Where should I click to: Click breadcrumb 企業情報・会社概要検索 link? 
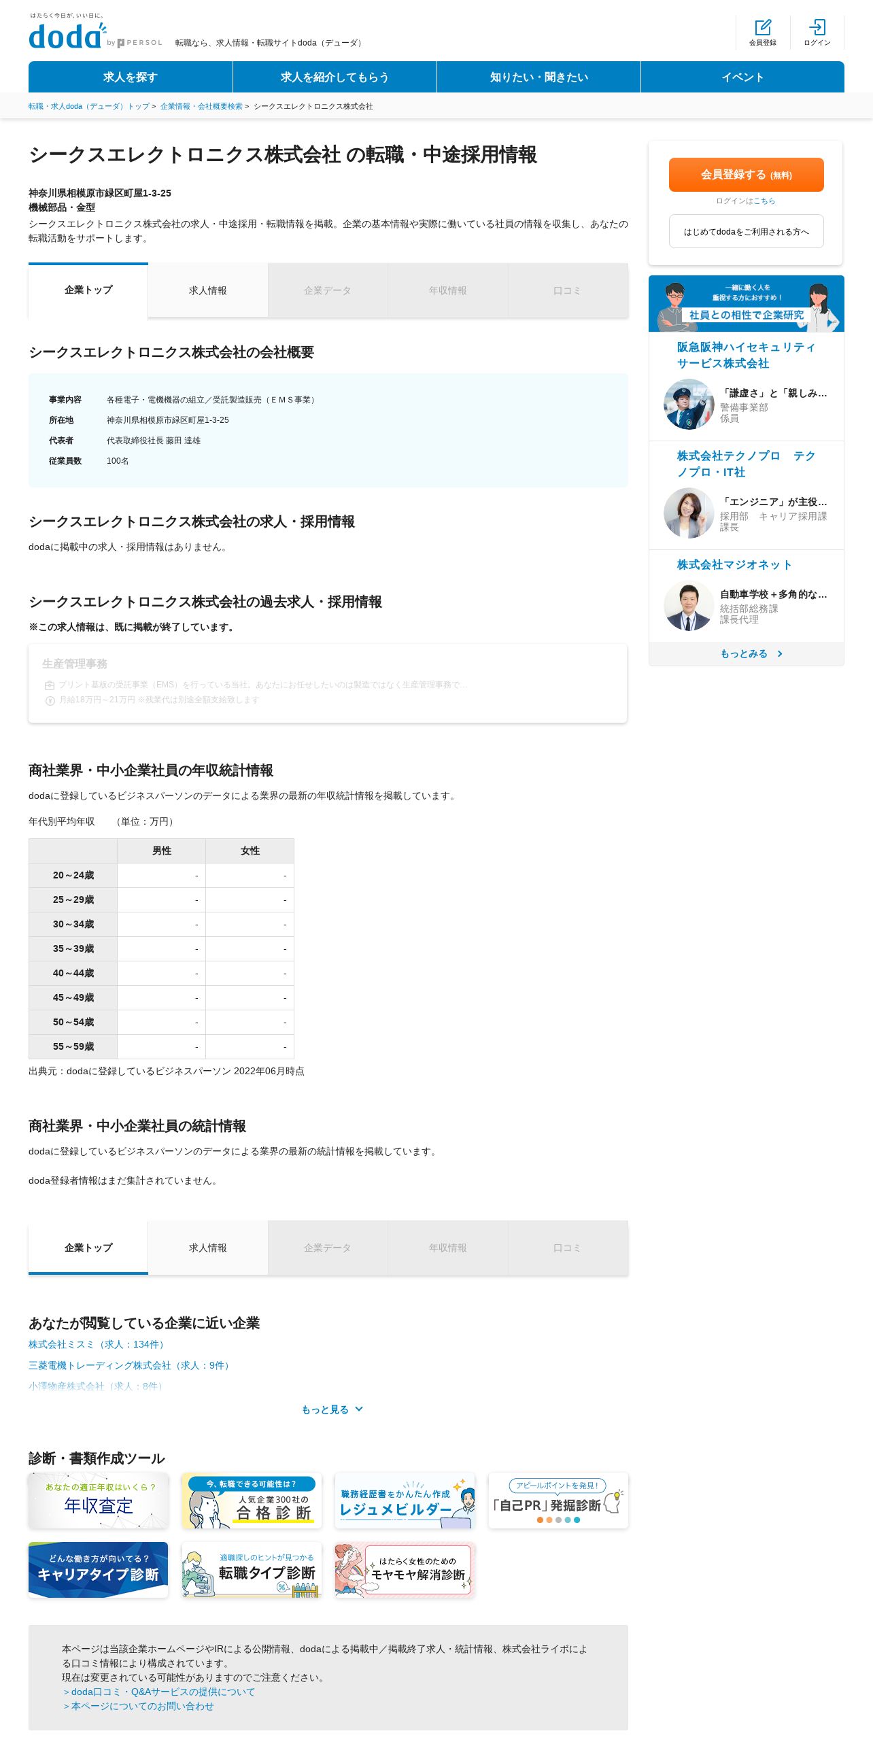click(201, 106)
